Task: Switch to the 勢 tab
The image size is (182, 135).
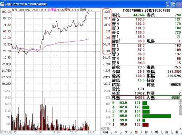Action: (146, 132)
